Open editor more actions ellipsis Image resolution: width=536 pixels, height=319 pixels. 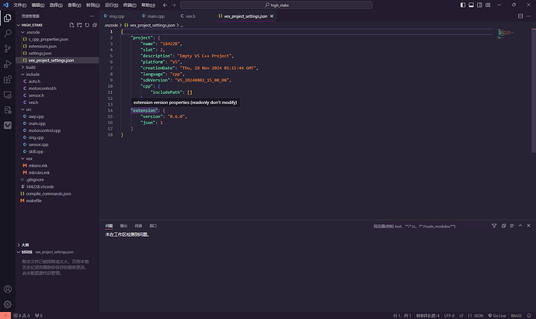[528, 16]
